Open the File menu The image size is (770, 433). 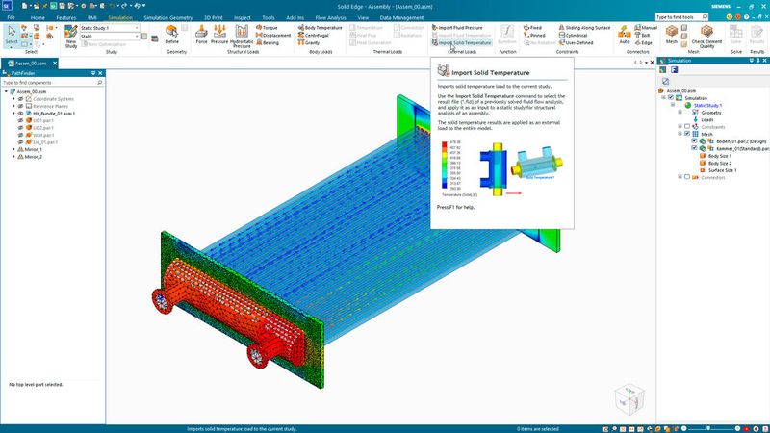(x=11, y=17)
